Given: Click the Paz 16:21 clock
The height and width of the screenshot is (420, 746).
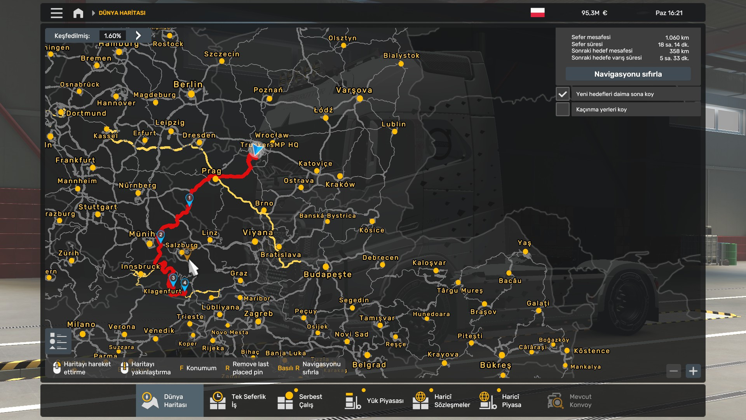Looking at the screenshot, I should (669, 13).
